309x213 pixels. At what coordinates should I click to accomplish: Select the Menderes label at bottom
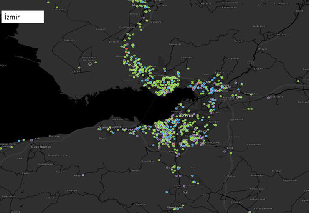(175, 207)
